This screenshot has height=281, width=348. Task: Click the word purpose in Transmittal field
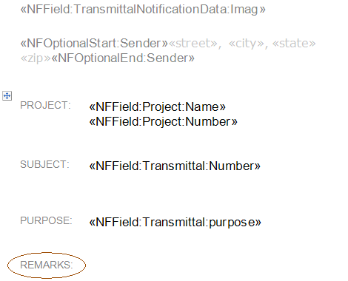[x=232, y=223]
